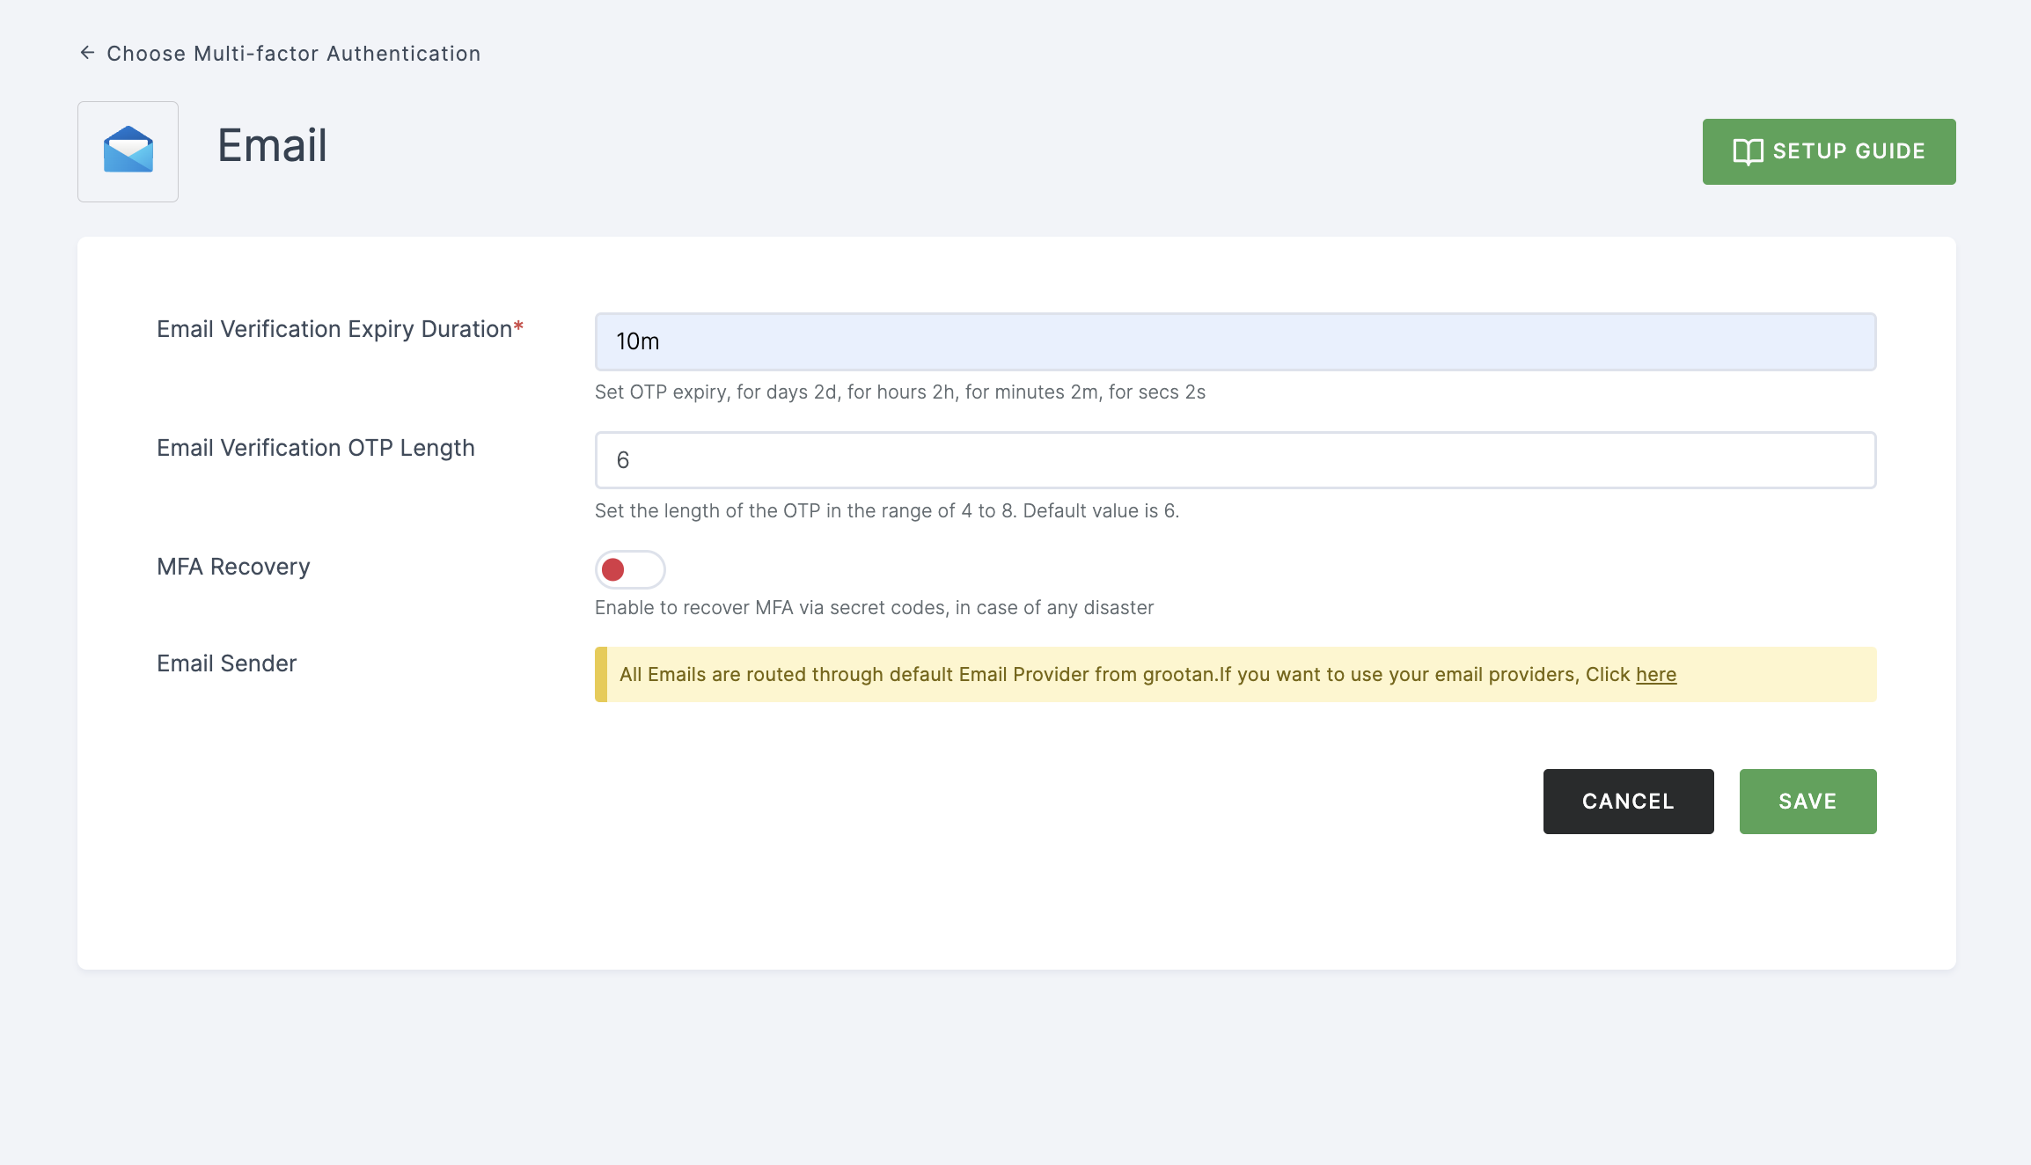Click the 'Enable to recover MFA' description
The width and height of the screenshot is (2031, 1165).
(874, 608)
